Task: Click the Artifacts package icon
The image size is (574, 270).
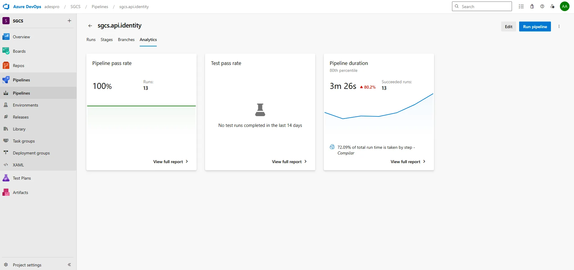Action: point(6,192)
